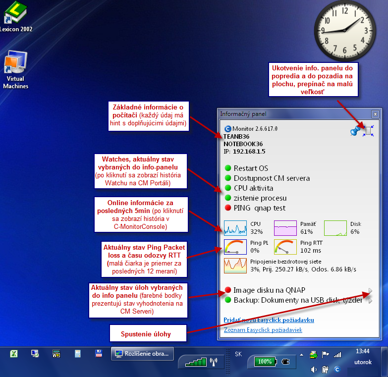Open the PING qnap test watch
Screen dimensions: 388x377
click(259, 208)
